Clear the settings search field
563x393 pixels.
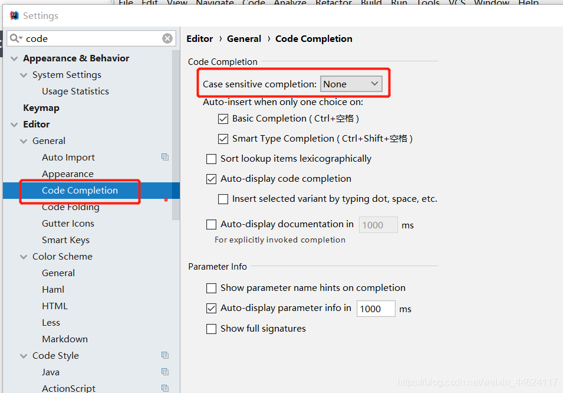(167, 38)
